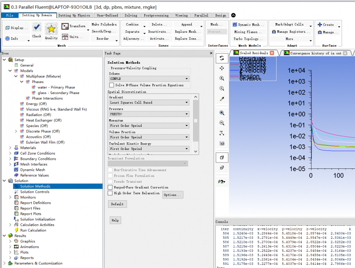The width and height of the screenshot is (355, 268).
Task: Expand the Materials tree node
Action: [10, 148]
